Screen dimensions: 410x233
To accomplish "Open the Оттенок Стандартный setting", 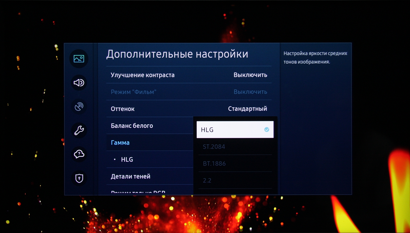I will pos(189,109).
